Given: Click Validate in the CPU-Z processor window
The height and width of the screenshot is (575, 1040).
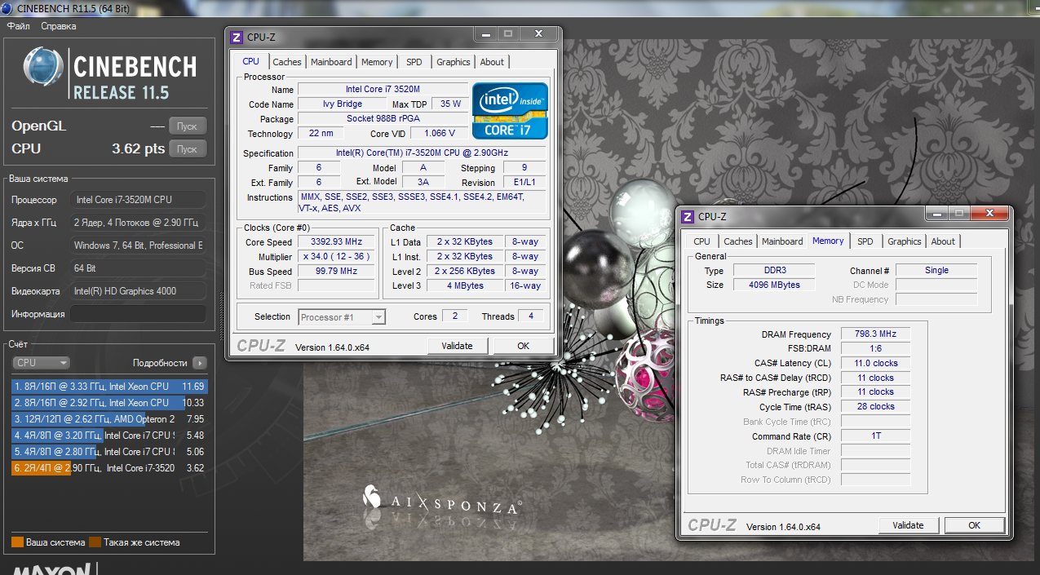Looking at the screenshot, I should coord(457,346).
